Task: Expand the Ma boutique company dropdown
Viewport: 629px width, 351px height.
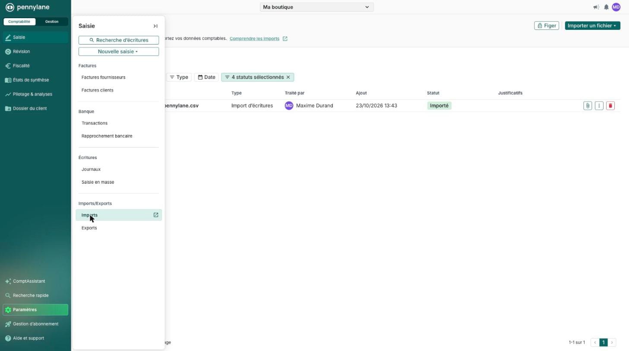Action: [316, 7]
